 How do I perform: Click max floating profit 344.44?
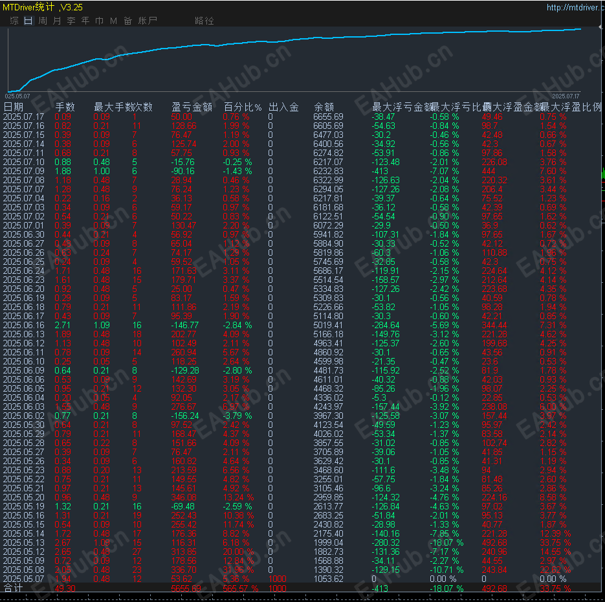click(x=494, y=326)
